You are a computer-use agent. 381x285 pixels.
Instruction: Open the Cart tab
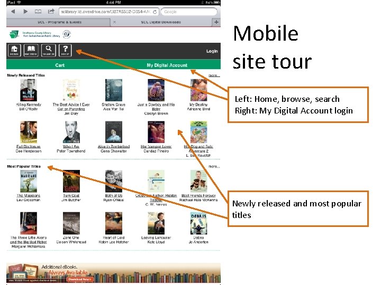[60, 65]
